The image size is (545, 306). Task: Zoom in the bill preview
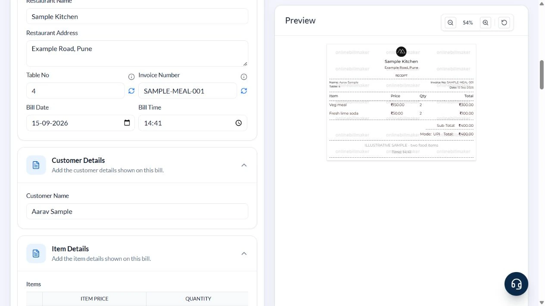coord(486,23)
